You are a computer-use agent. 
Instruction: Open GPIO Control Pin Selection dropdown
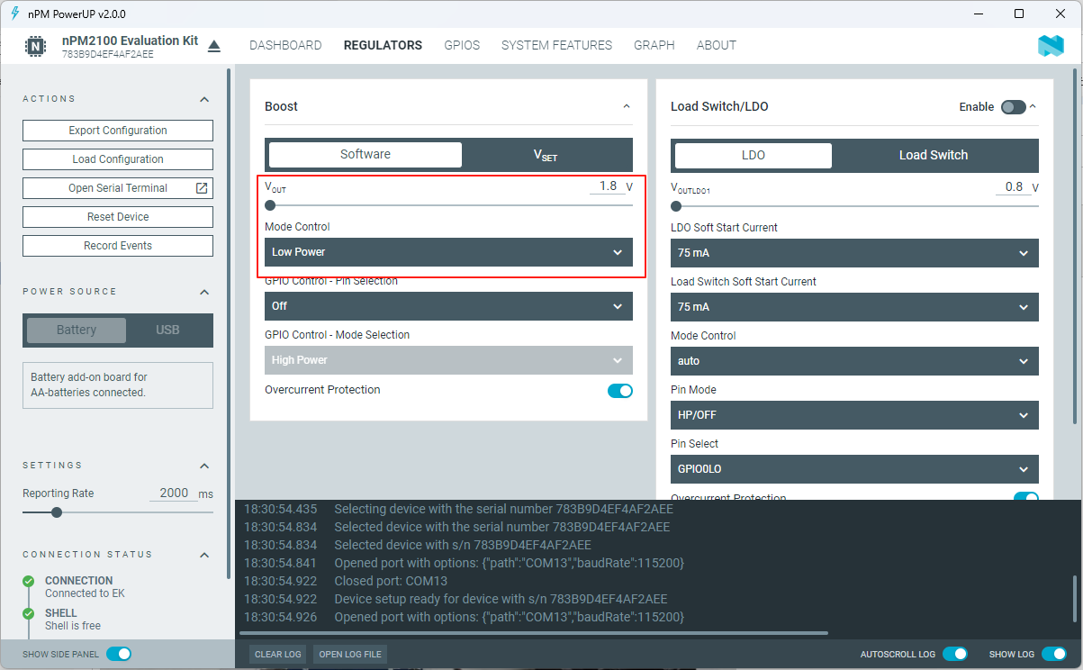[x=448, y=306]
